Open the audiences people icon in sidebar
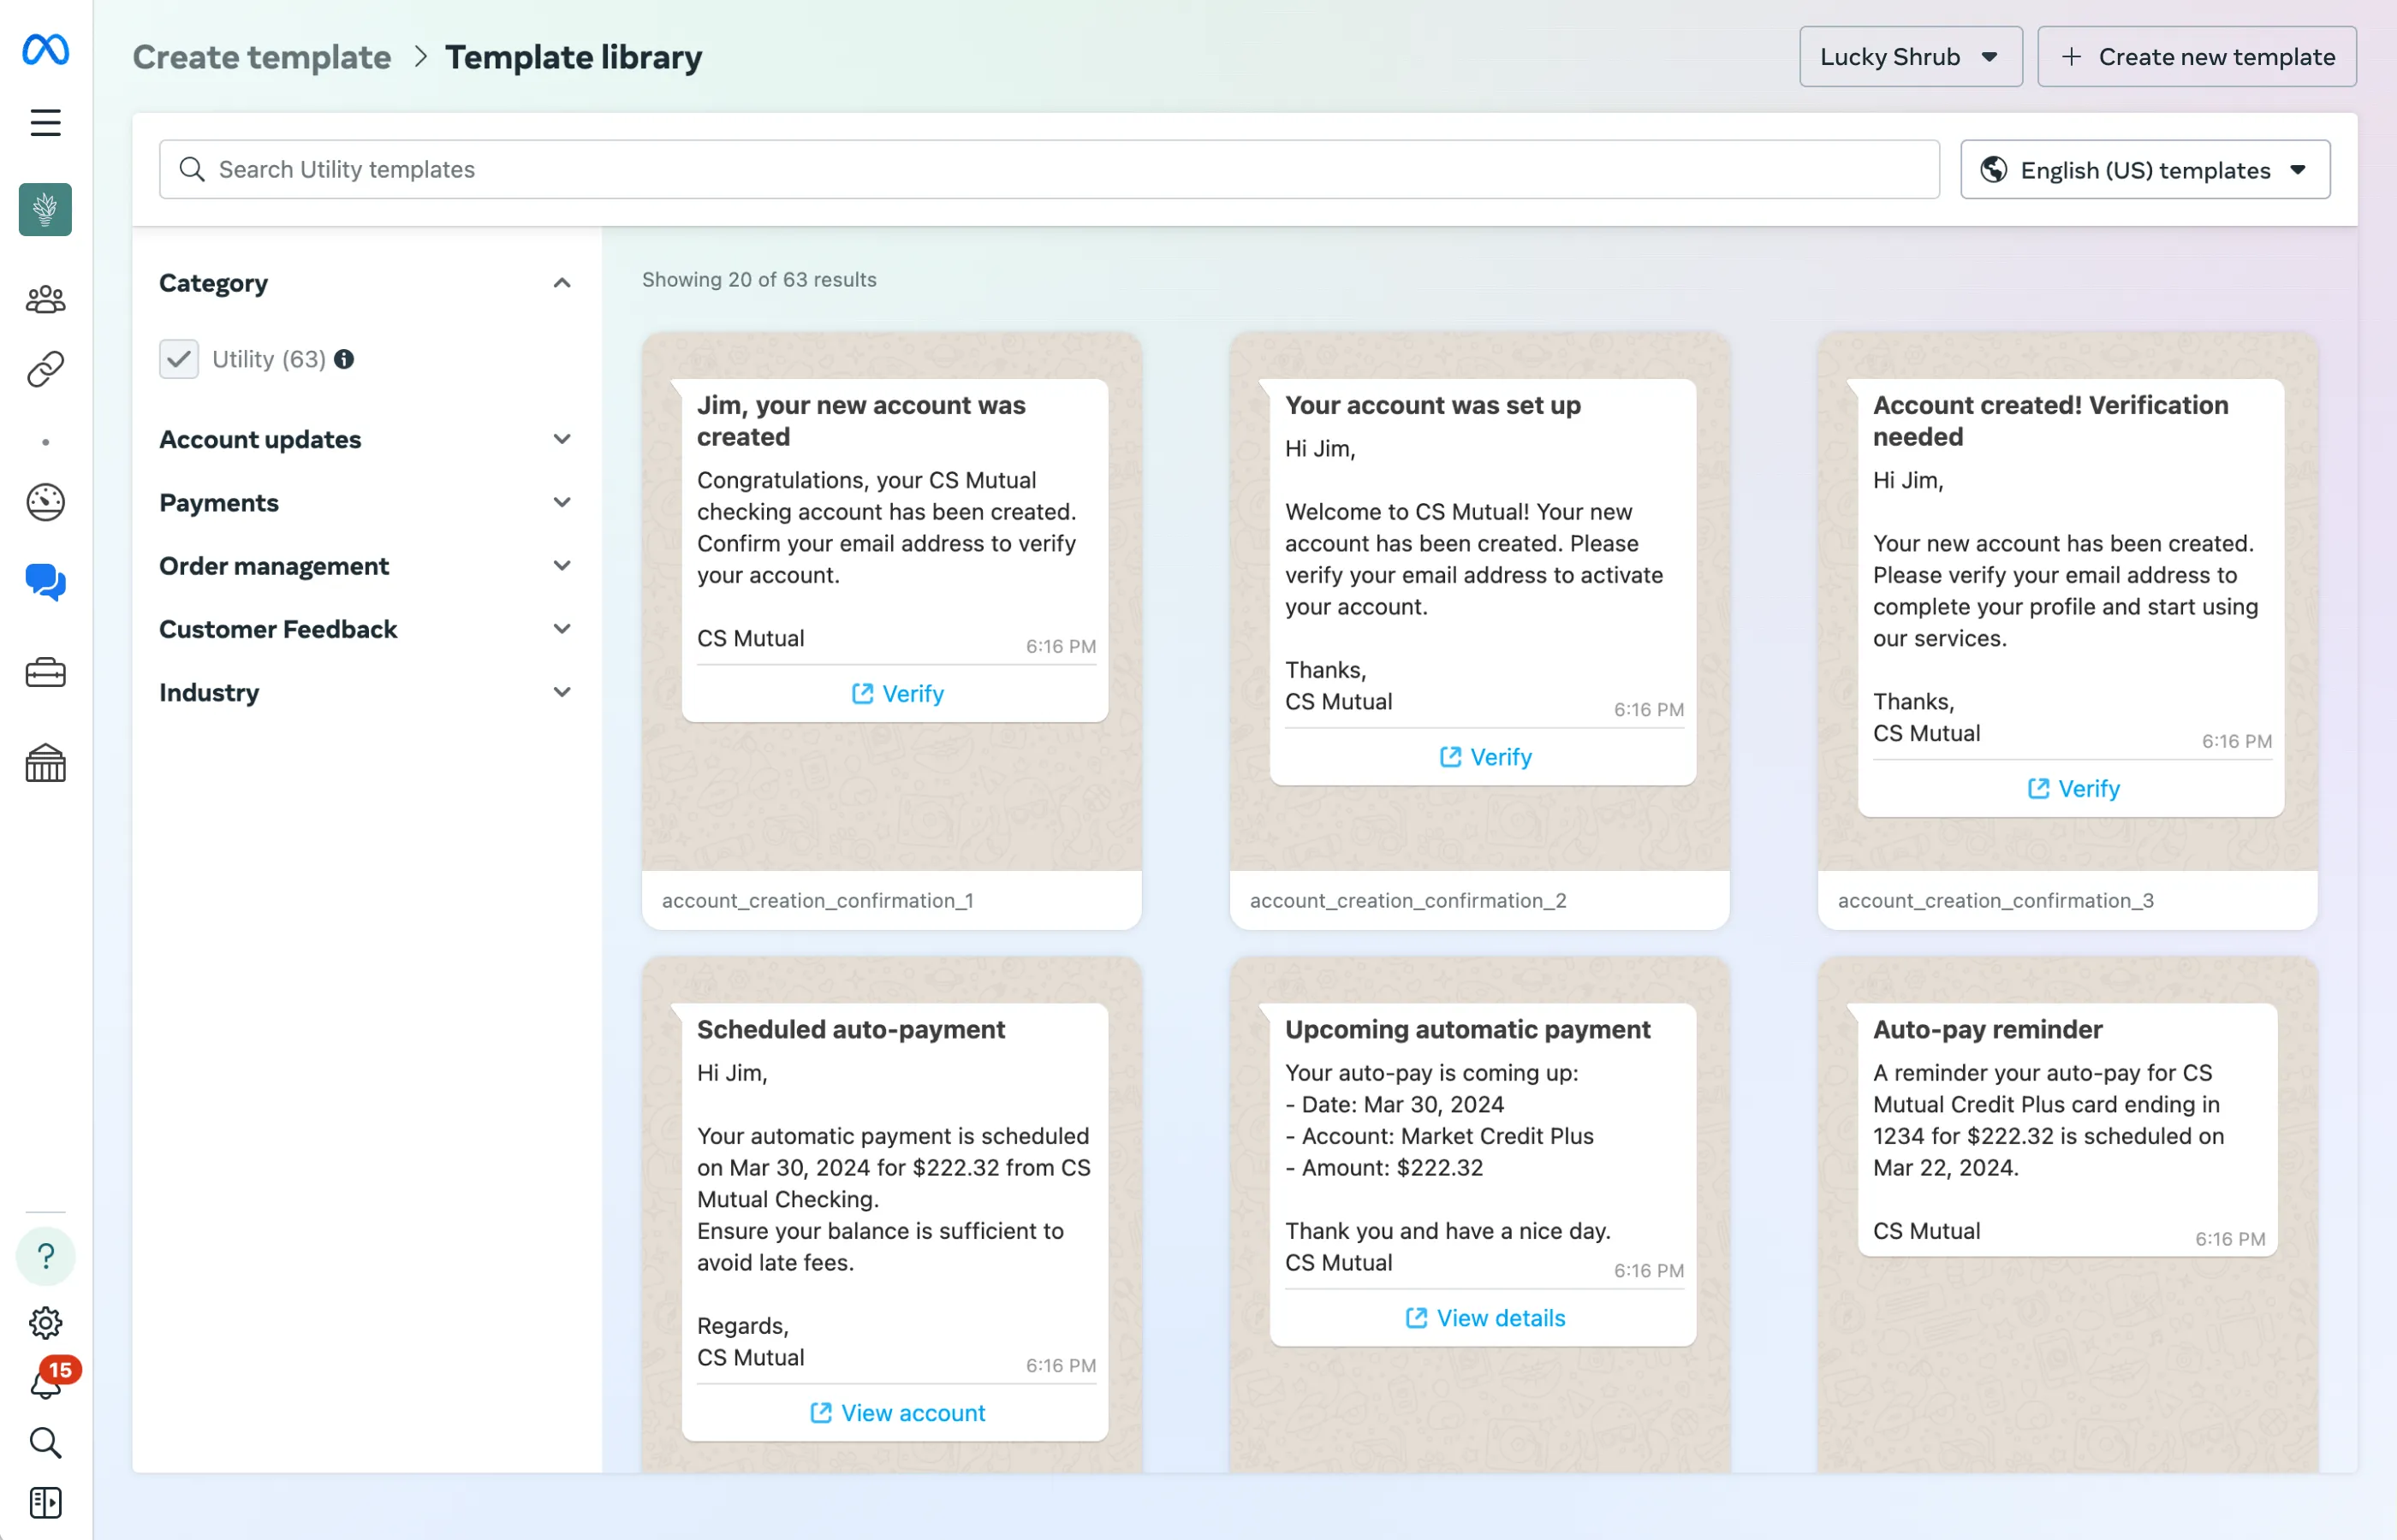This screenshot has height=1540, width=2397. tap(45, 299)
